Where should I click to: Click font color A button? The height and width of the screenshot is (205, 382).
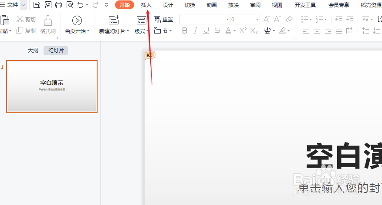tap(228, 30)
